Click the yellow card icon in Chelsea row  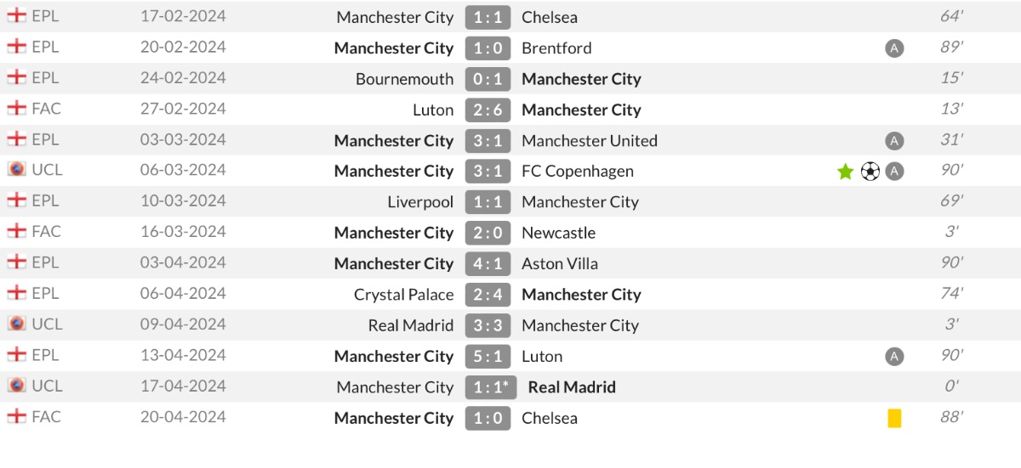click(894, 418)
